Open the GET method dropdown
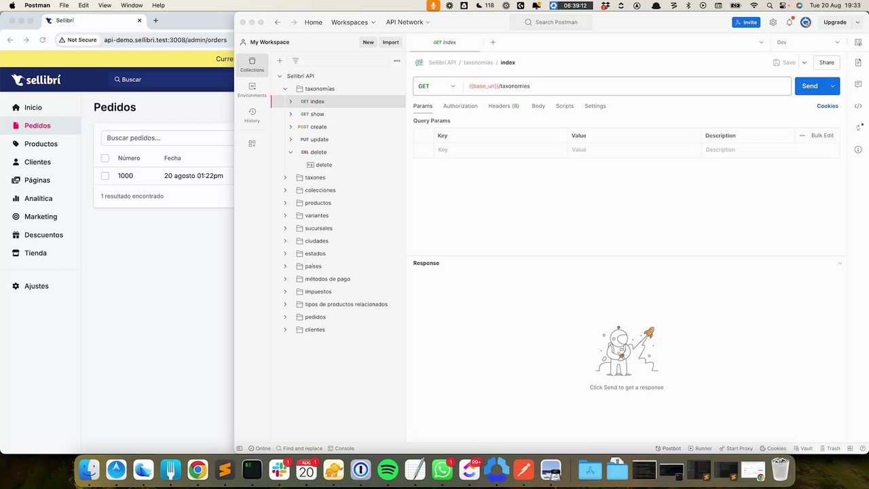869x489 pixels. point(437,86)
